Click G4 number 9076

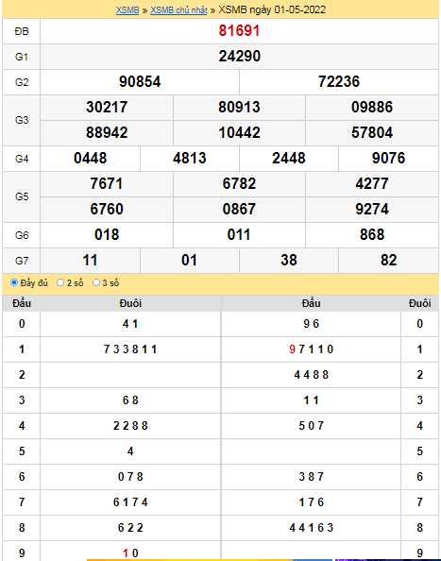(388, 158)
